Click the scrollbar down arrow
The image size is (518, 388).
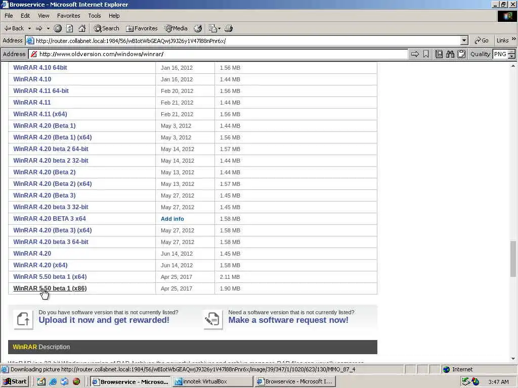(x=513, y=359)
